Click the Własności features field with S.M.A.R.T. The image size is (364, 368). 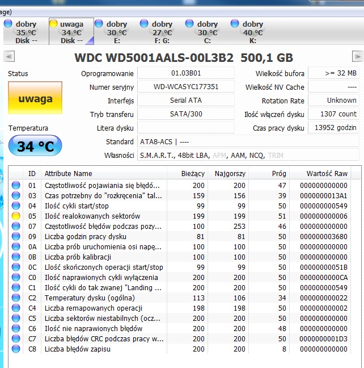coord(248,155)
